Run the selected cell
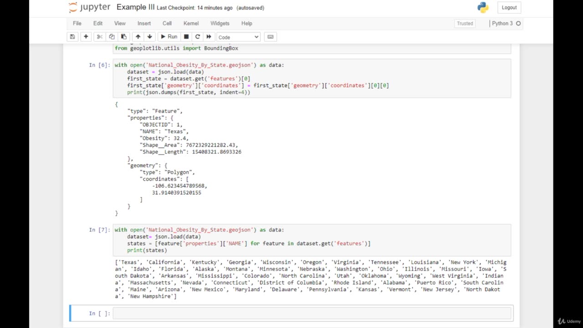Image resolution: width=583 pixels, height=328 pixels. click(x=169, y=37)
